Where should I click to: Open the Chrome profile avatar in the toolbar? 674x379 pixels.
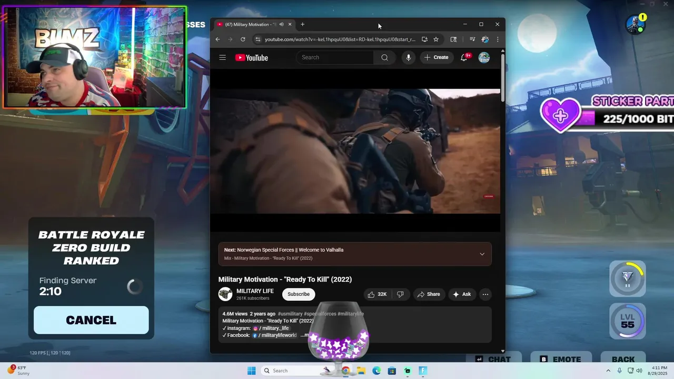pos(485,39)
